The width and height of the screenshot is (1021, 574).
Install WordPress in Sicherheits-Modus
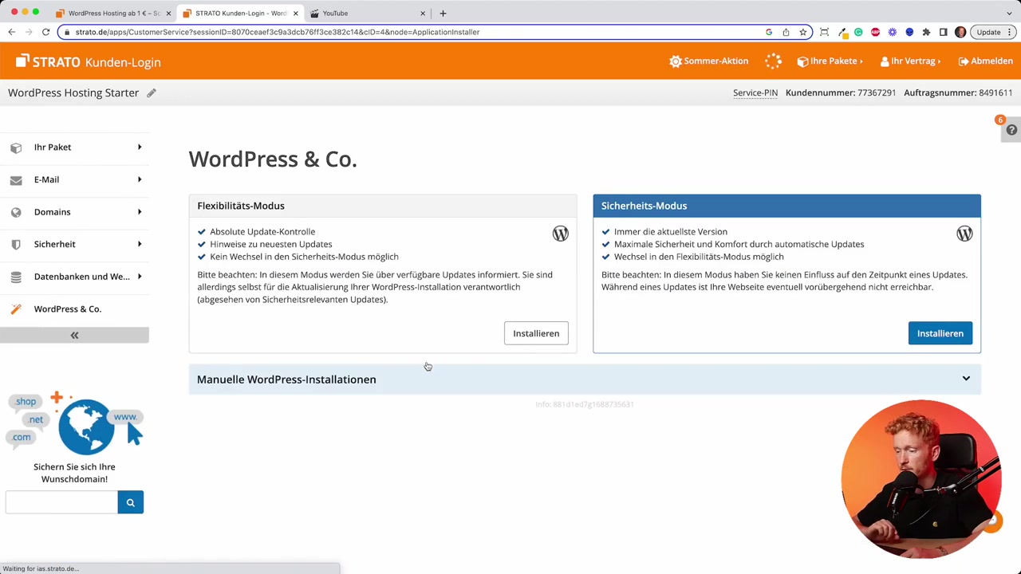coord(940,333)
